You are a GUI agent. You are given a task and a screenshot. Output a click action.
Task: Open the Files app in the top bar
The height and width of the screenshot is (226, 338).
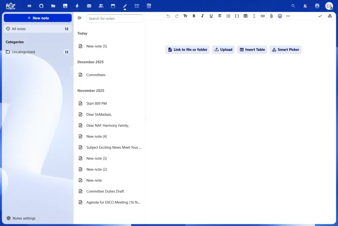[x=53, y=6]
